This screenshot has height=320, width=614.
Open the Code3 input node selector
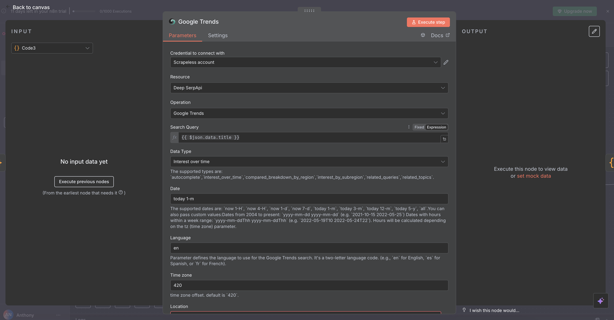(x=52, y=48)
